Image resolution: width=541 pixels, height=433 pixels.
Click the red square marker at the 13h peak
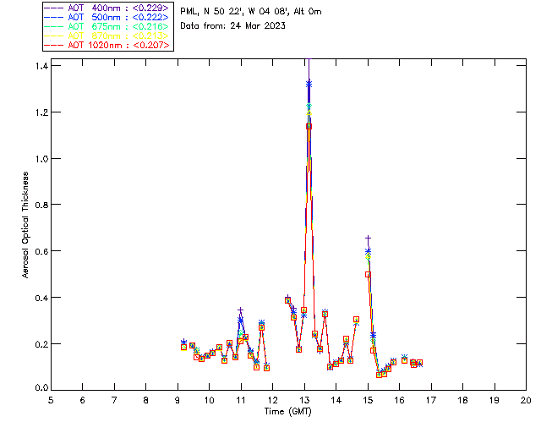click(x=309, y=126)
